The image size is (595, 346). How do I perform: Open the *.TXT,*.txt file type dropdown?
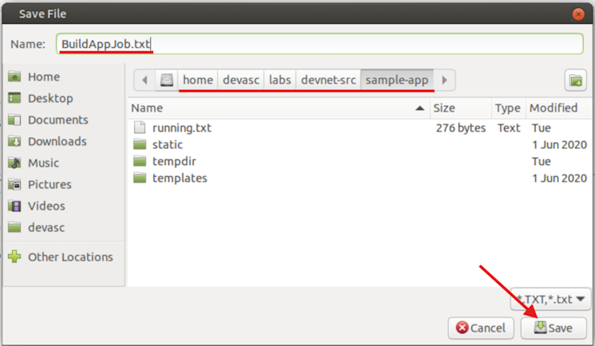(550, 300)
